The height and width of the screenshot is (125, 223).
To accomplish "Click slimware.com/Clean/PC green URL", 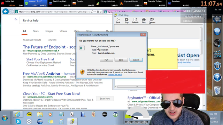I will click(40, 97).
